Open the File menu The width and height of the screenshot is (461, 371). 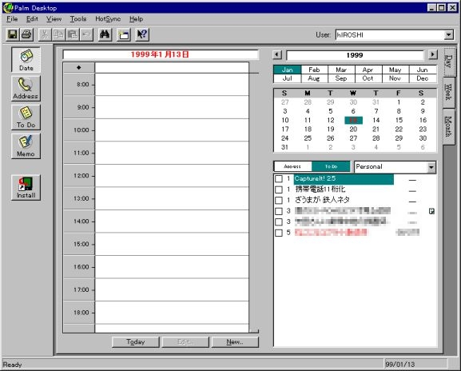(12, 19)
